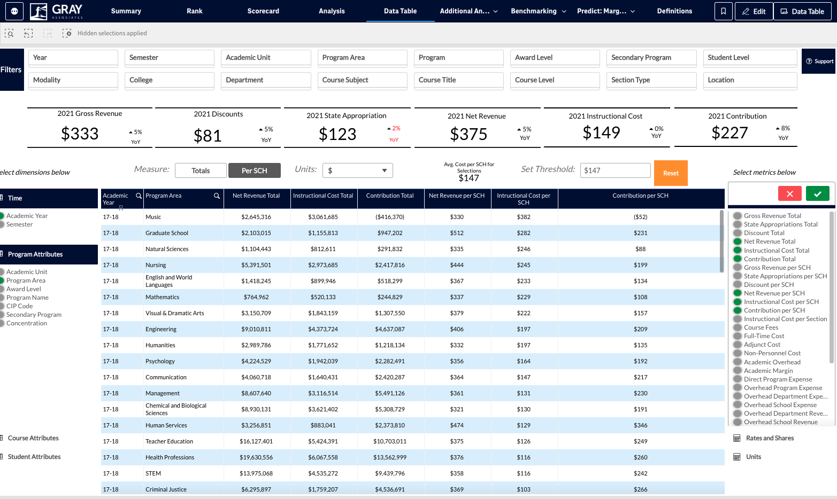Open the Predict: Margin menu
The width and height of the screenshot is (837, 499).
pos(606,11)
